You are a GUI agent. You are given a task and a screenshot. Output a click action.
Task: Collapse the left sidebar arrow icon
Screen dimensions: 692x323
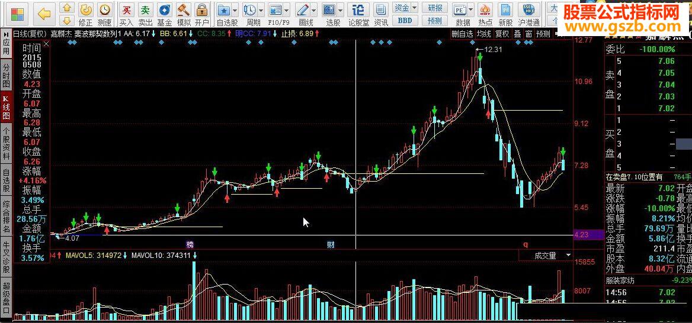click(6, 34)
